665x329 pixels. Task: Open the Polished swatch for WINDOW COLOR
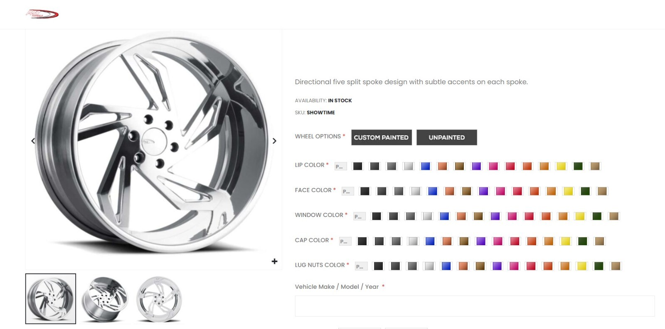(358, 216)
